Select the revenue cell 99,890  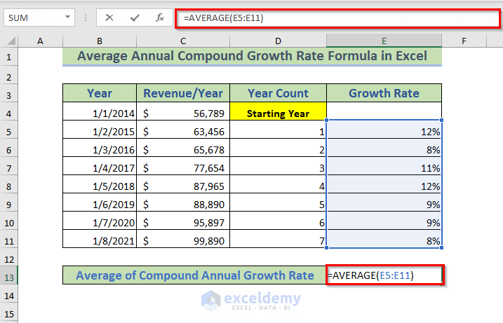click(183, 240)
